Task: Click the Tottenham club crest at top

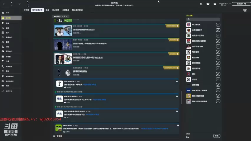Action: click(28, 4)
